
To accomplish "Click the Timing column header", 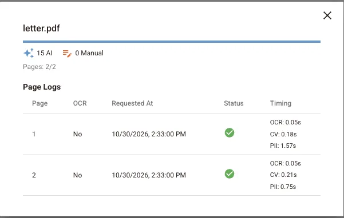I will 280,103.
